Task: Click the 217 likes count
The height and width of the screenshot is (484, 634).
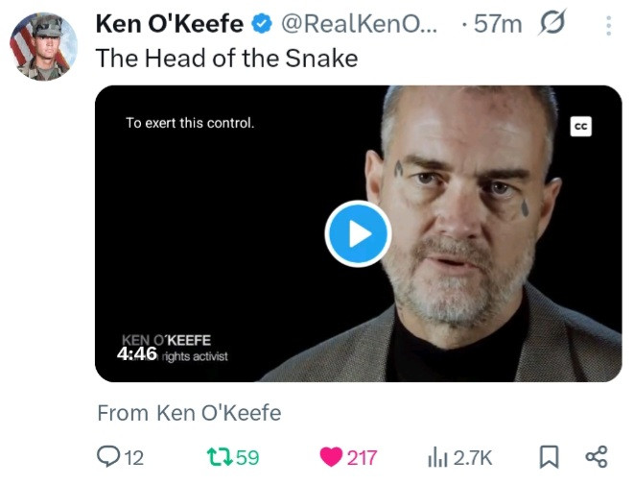Action: tap(362, 458)
